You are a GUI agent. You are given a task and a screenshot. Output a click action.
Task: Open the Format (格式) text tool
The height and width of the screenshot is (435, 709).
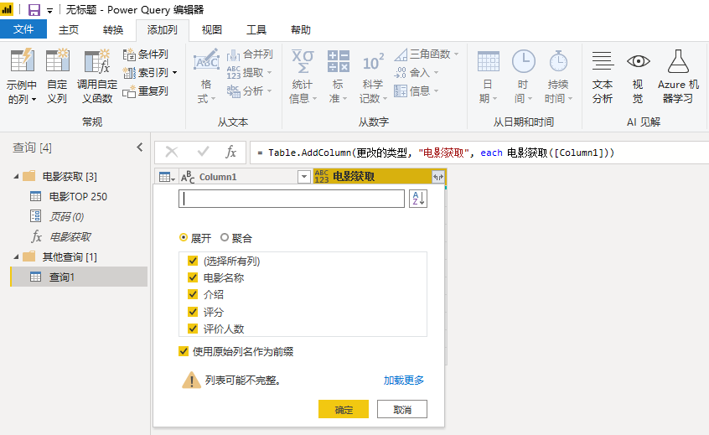(206, 77)
